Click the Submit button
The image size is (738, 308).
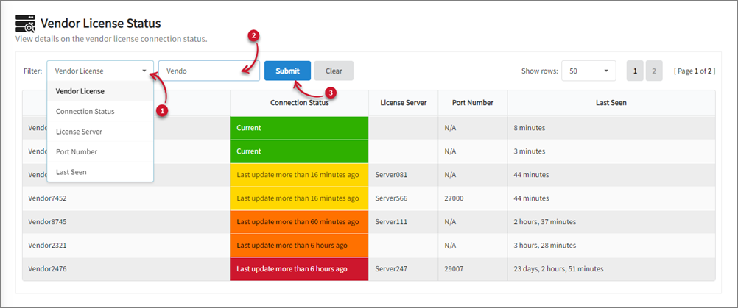pos(287,71)
